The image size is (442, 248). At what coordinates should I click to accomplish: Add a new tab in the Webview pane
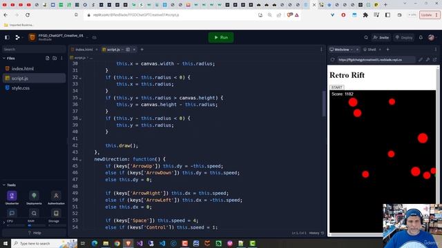point(387,50)
